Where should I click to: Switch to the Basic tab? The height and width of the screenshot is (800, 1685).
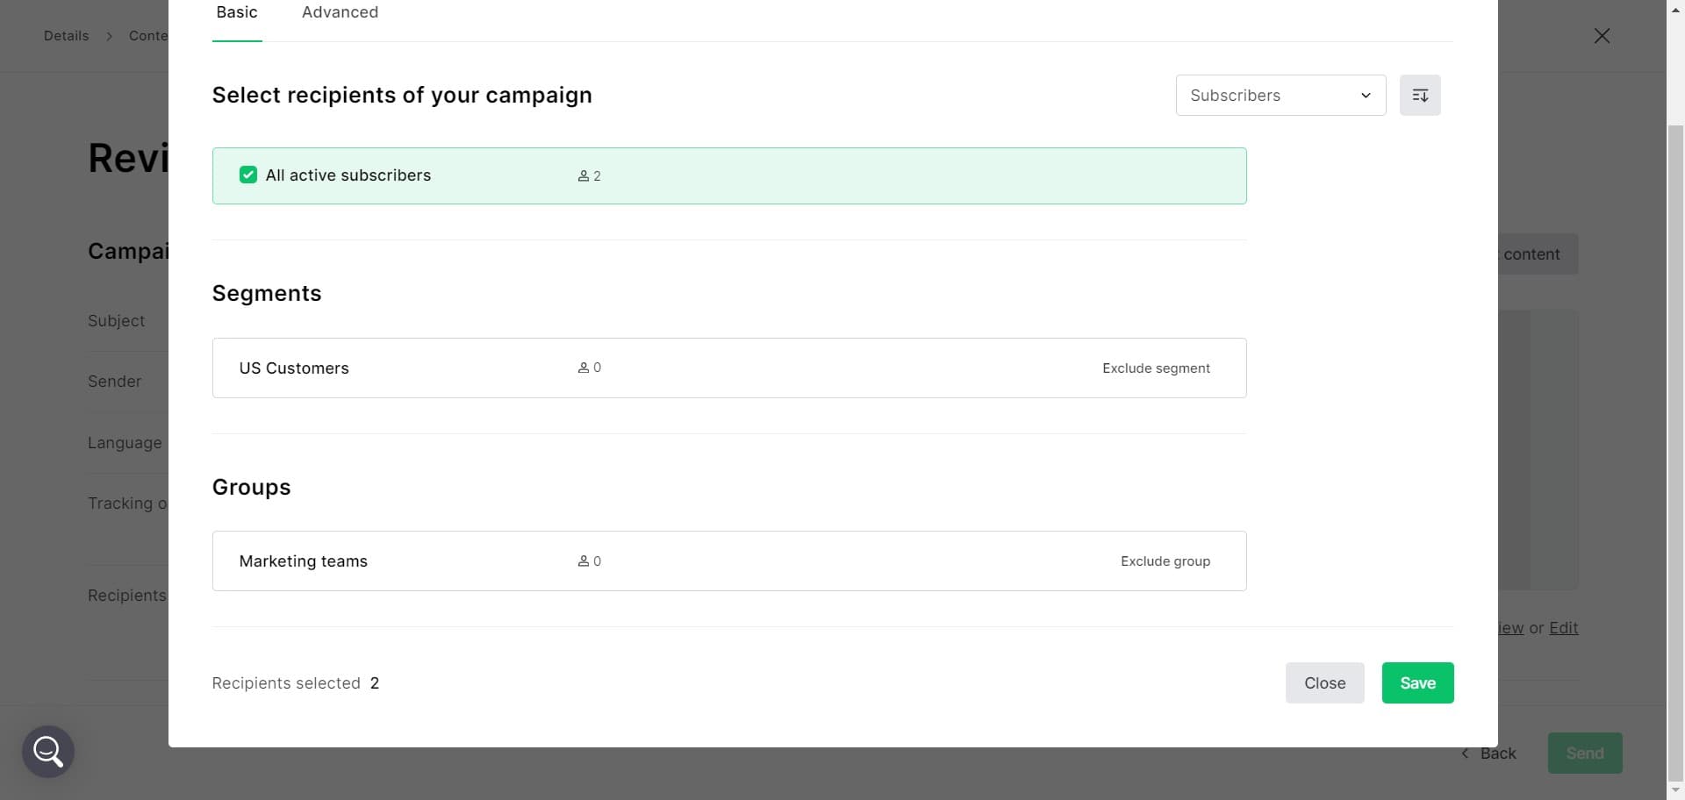coord(236,12)
